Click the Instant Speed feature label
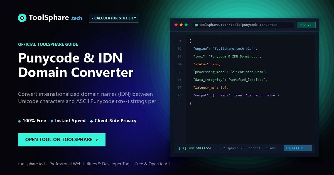This screenshot has width=334, height=175. click(x=70, y=121)
